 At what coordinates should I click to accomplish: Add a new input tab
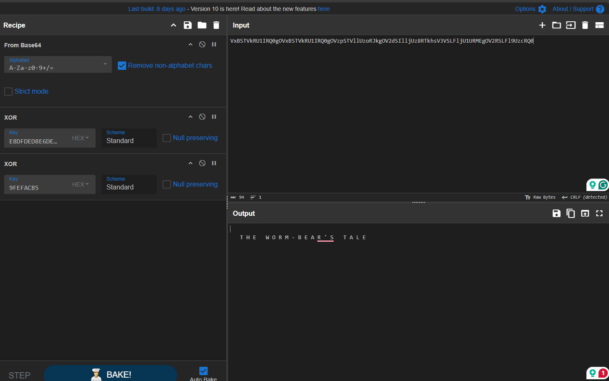point(542,25)
